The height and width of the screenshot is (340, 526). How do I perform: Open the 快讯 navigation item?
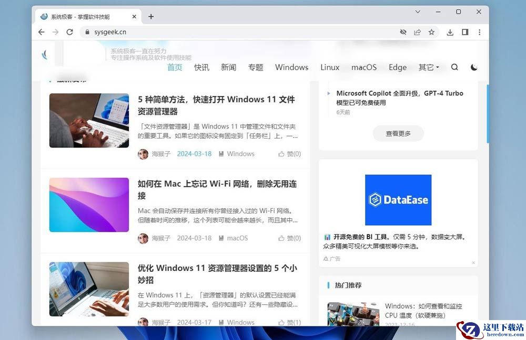click(201, 67)
